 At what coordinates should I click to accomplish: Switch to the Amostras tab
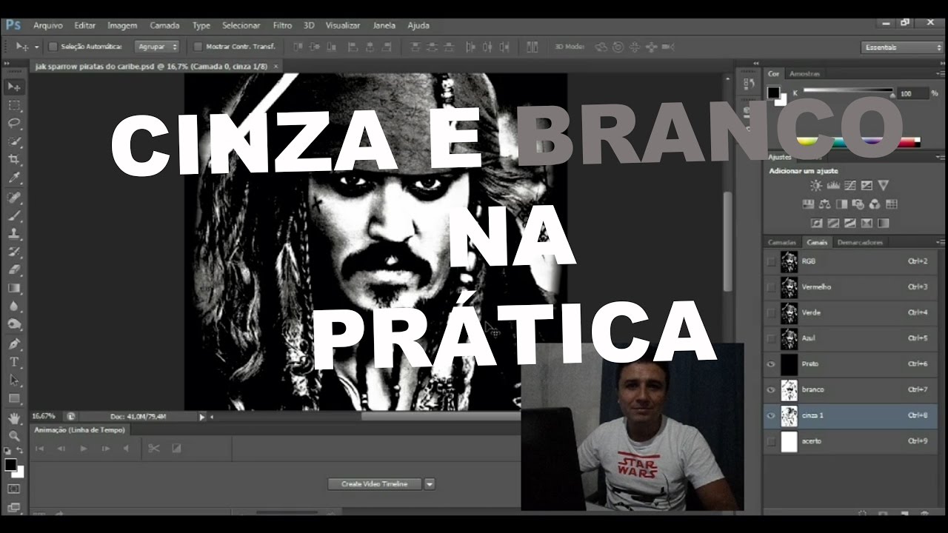[804, 73]
